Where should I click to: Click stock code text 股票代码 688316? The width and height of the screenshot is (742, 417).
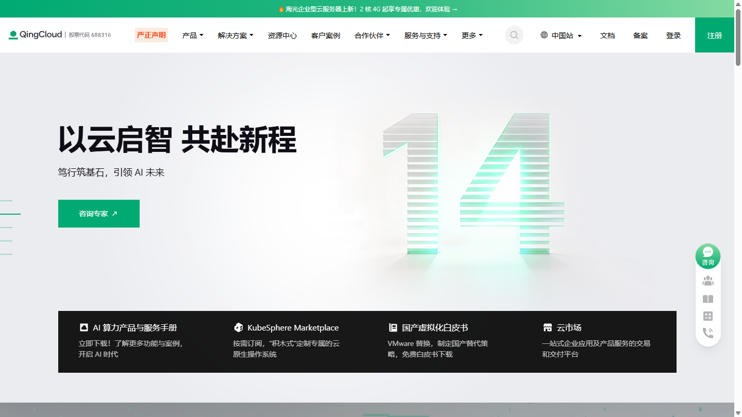click(90, 35)
